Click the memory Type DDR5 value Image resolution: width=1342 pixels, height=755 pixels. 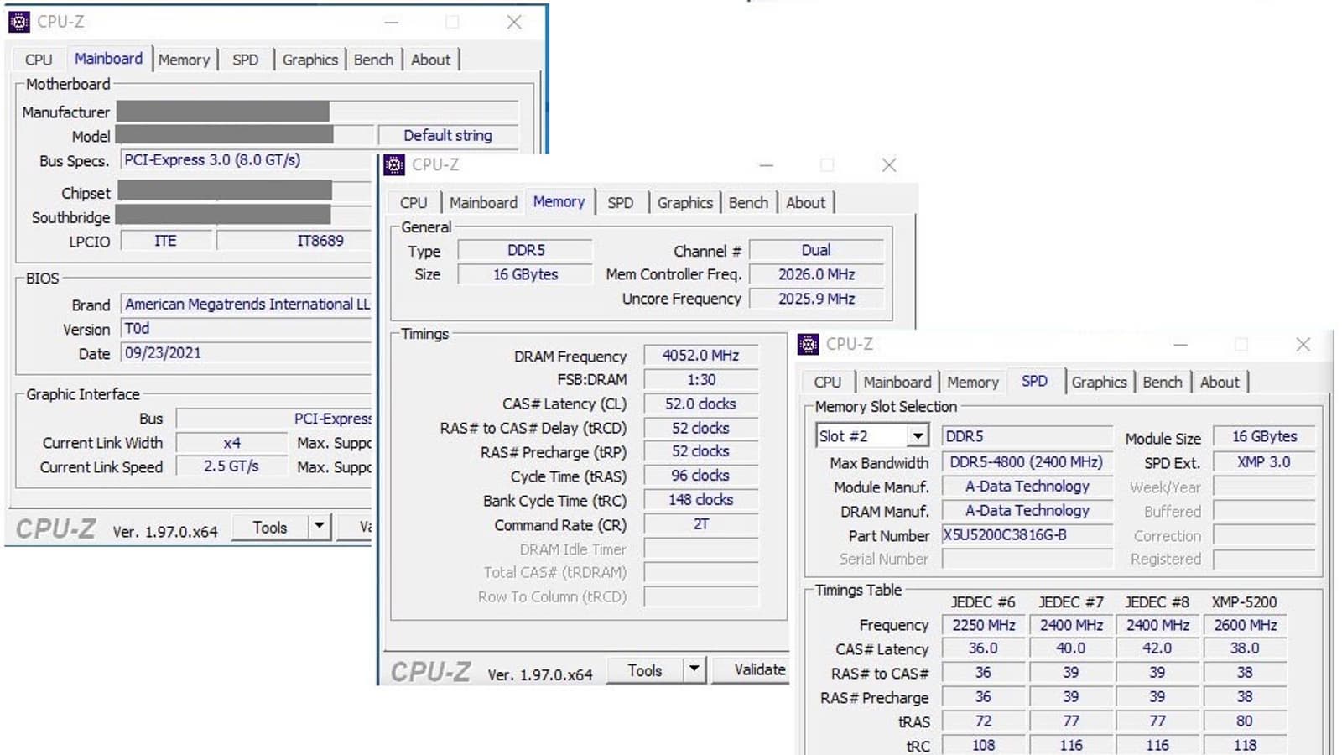(526, 251)
